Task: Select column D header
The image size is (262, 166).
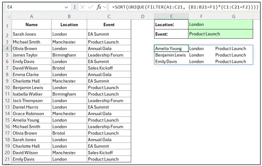Action: tap(143, 16)
